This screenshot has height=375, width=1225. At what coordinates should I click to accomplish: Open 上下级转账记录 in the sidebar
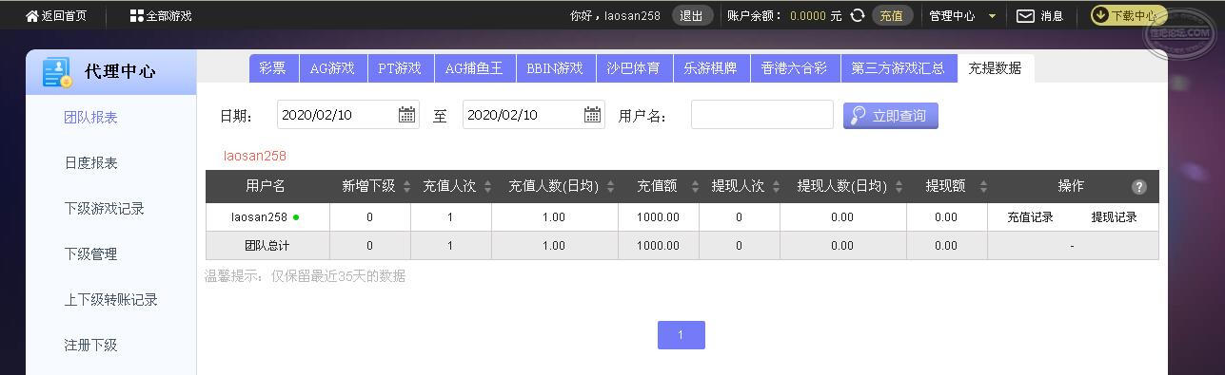[x=110, y=299]
